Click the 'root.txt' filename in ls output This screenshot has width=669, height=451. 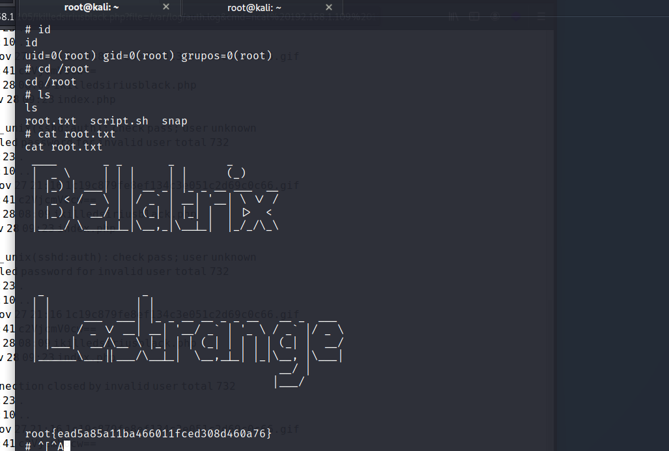[x=50, y=121]
